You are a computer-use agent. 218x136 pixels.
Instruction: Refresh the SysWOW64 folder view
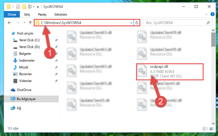click(137, 23)
